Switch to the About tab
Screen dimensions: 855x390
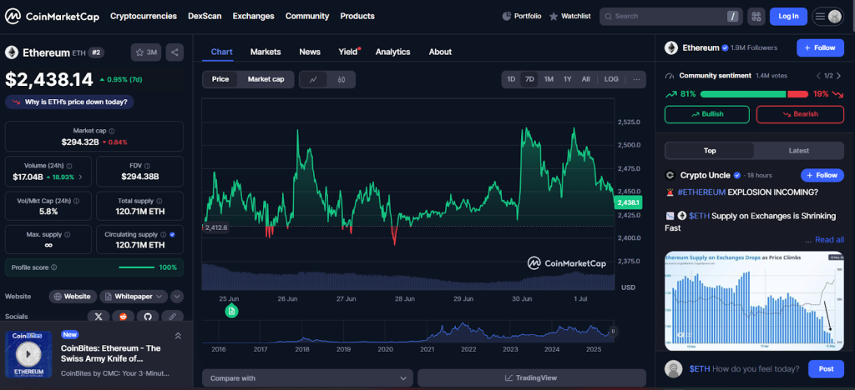click(440, 52)
